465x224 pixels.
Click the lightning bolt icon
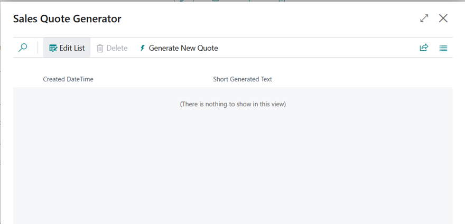tap(142, 48)
